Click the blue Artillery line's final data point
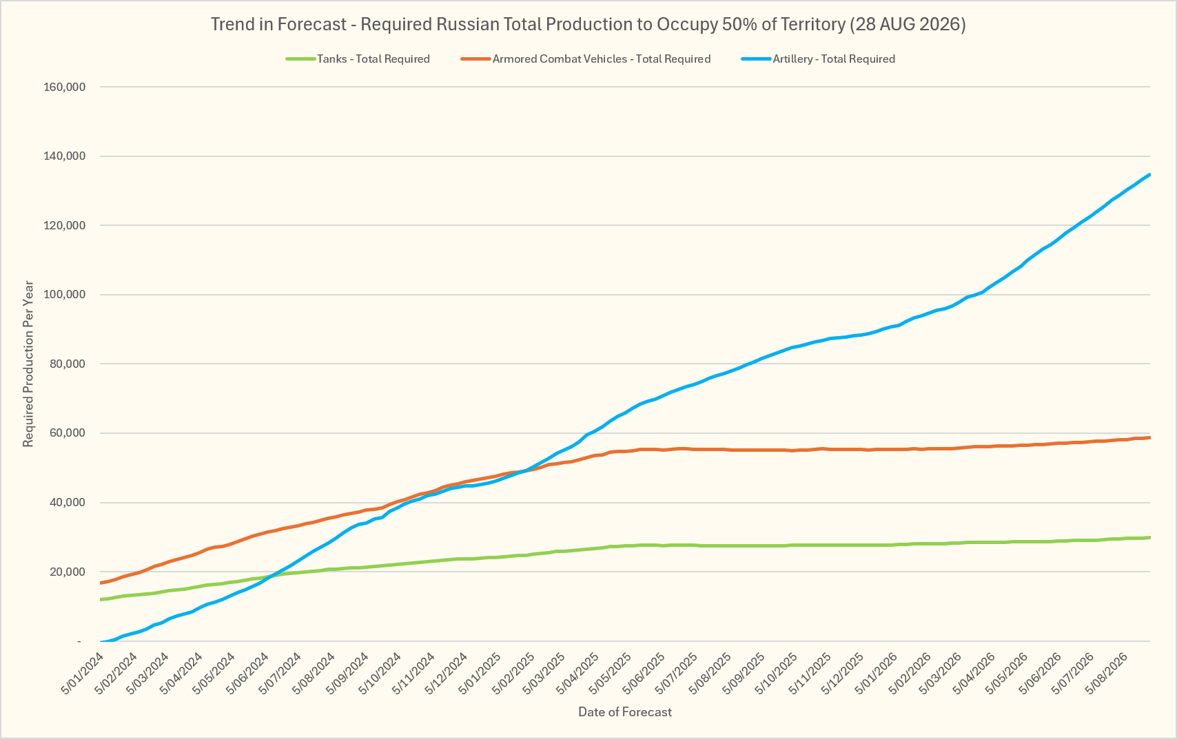Screen dimensions: 1177x739 (x=1149, y=175)
